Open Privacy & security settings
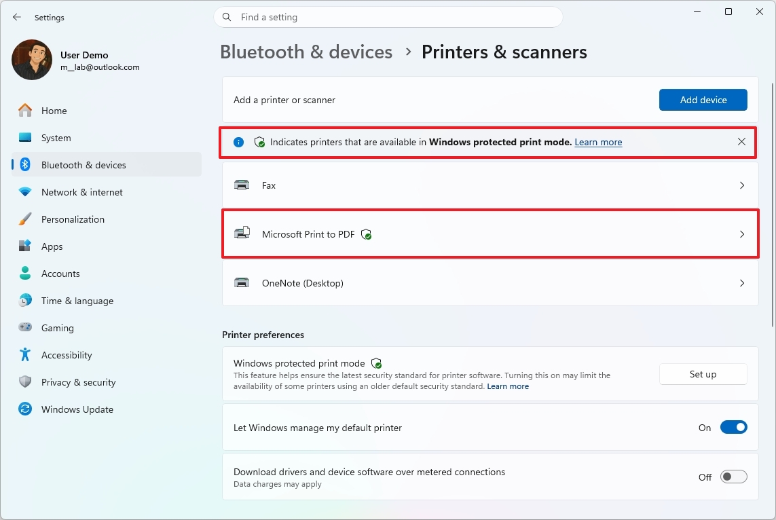The width and height of the screenshot is (776, 520). tap(79, 382)
